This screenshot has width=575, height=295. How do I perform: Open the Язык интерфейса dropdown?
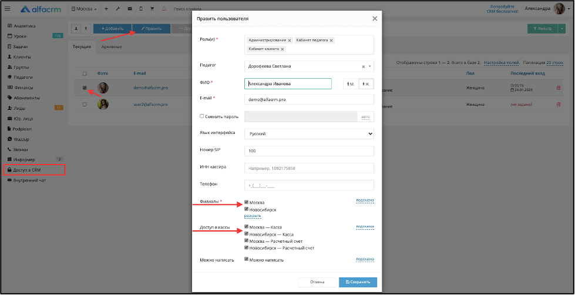tap(309, 134)
